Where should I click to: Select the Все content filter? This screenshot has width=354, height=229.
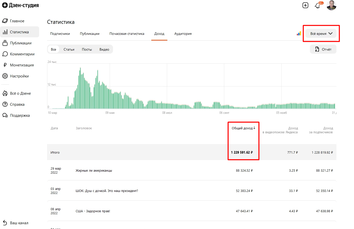(53, 49)
